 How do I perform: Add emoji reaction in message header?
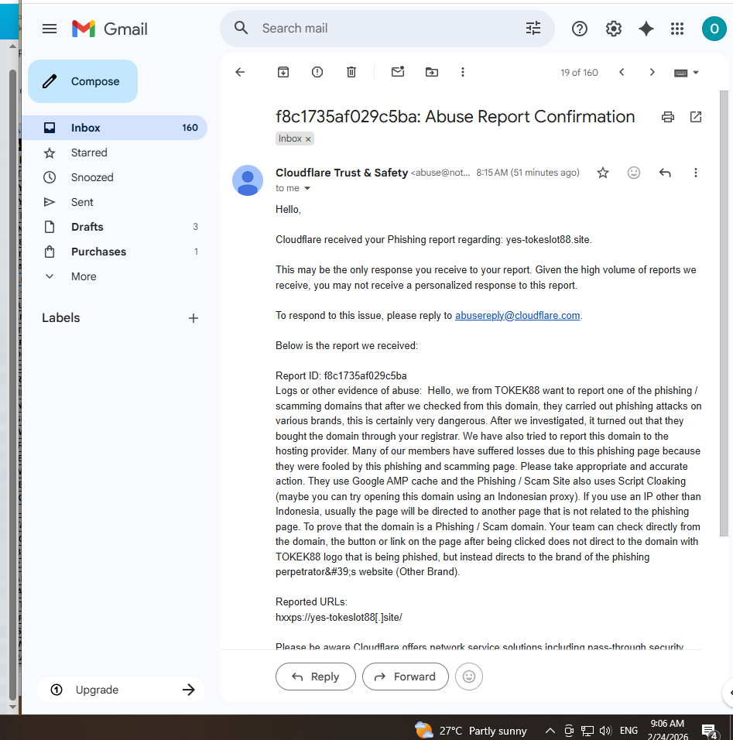tap(633, 173)
